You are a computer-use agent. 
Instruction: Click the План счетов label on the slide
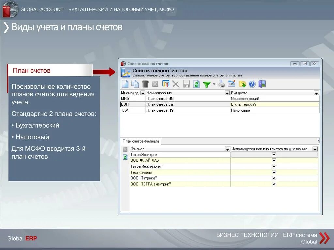click(32, 71)
